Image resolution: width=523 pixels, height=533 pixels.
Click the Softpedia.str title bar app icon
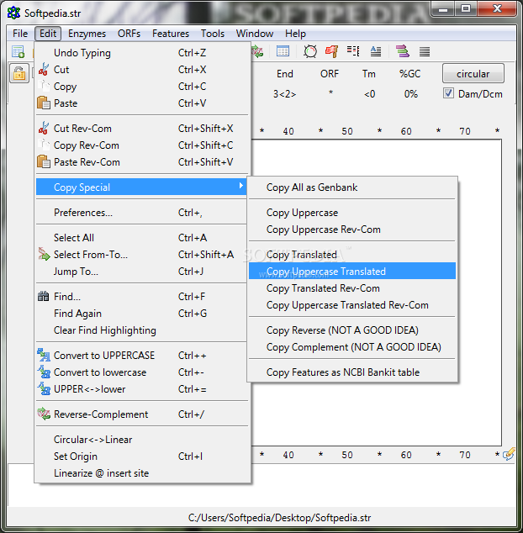click(x=13, y=13)
